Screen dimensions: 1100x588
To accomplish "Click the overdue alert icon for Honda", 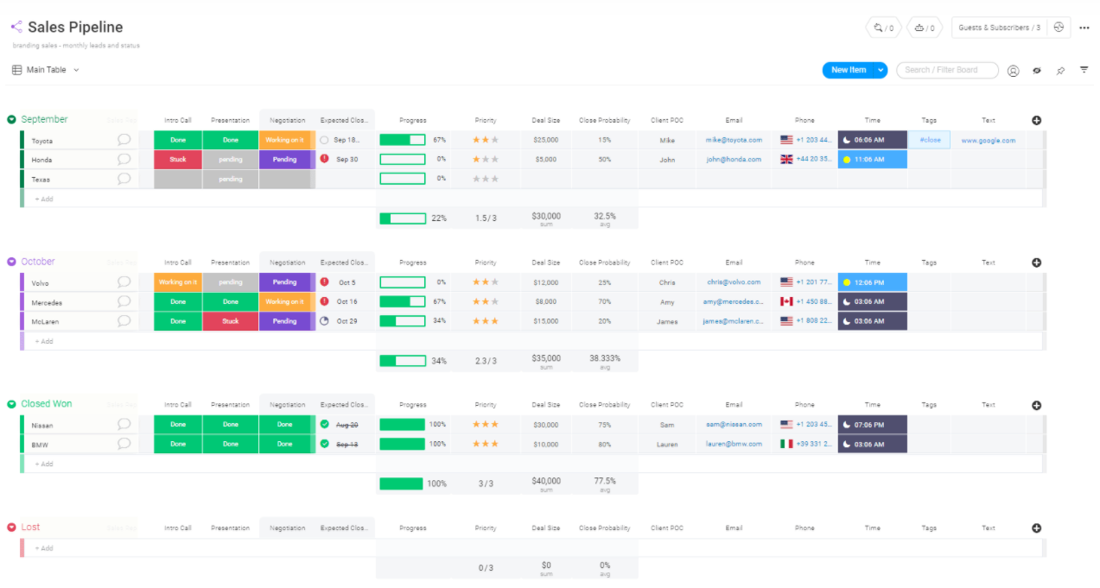I will coord(324,159).
